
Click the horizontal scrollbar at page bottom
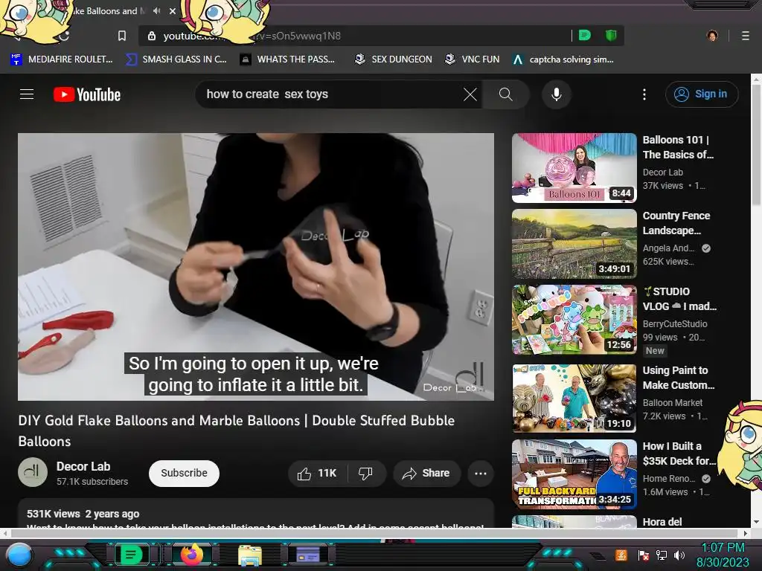point(376,533)
